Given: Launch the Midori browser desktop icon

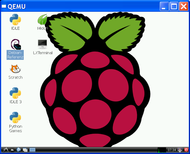Looking at the screenshot, I should click(x=43, y=22).
